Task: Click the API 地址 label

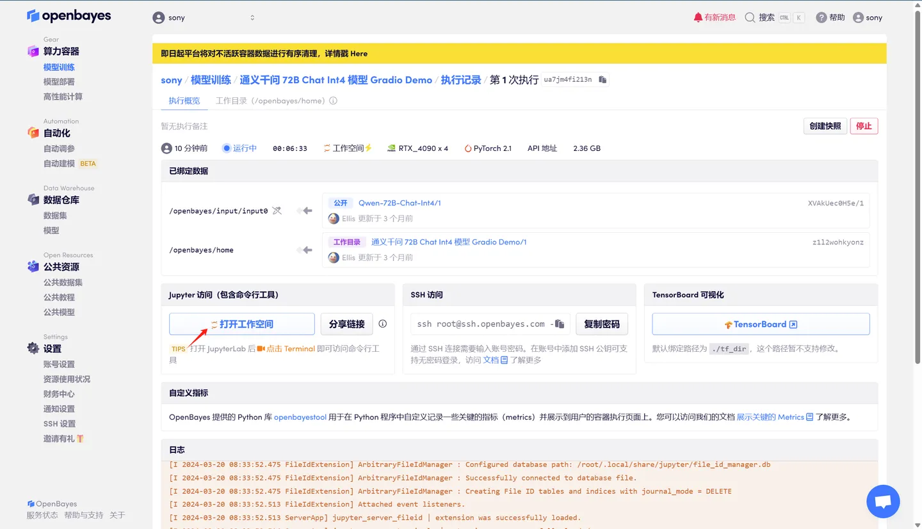Action: (x=542, y=148)
